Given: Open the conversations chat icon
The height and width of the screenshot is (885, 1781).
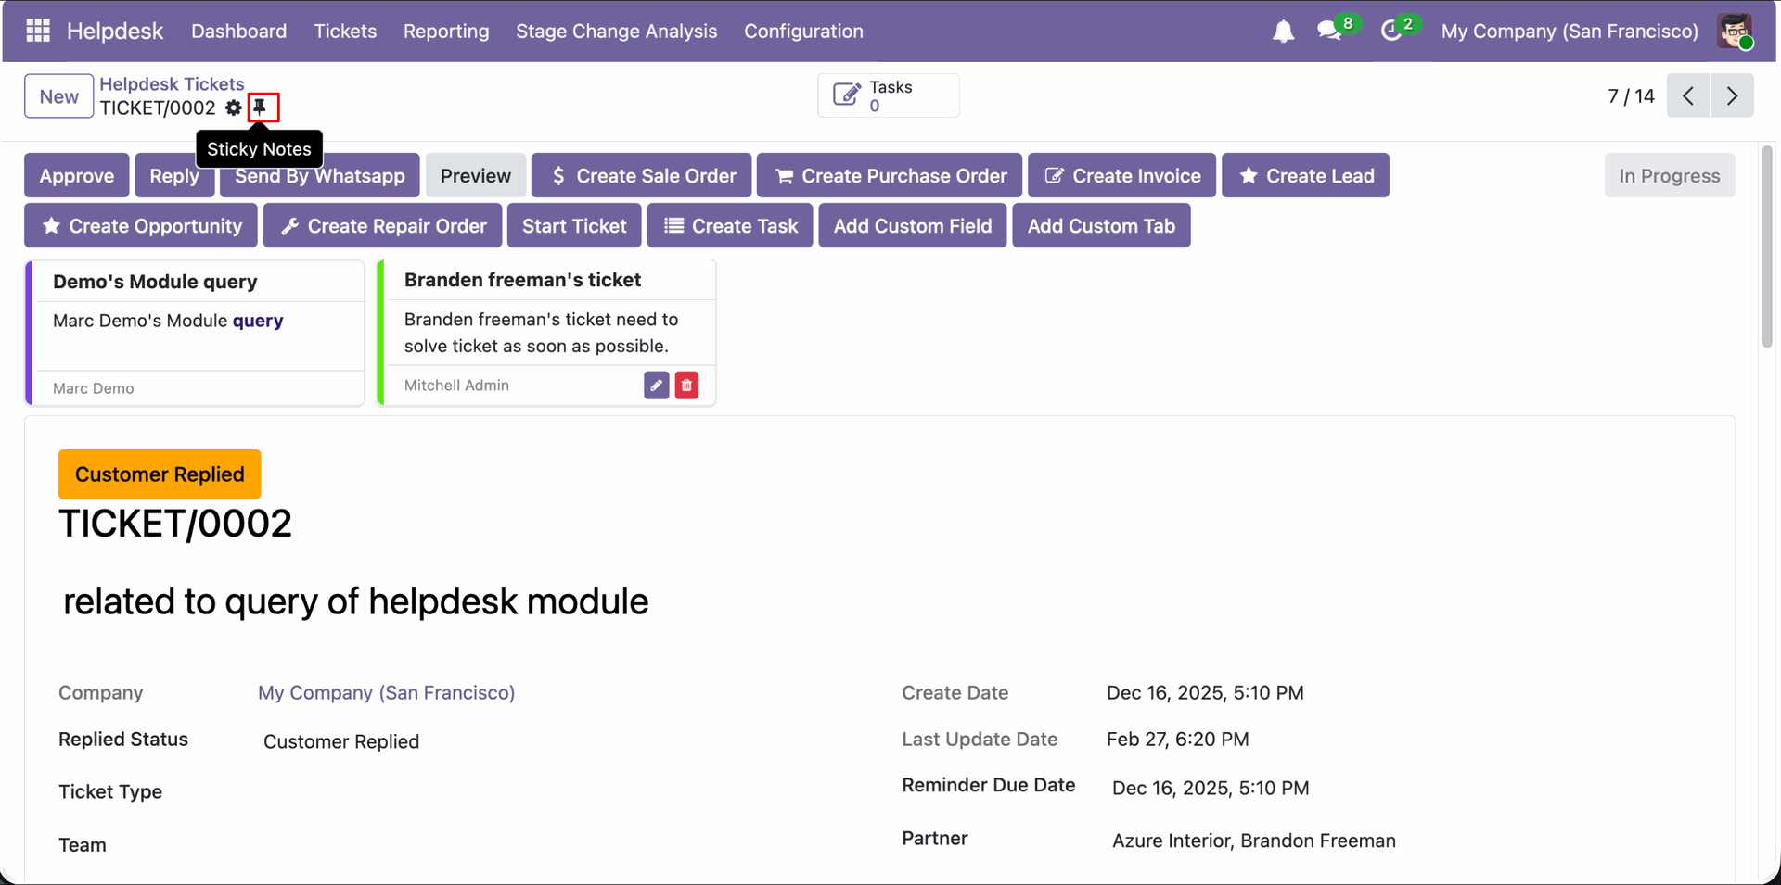Looking at the screenshot, I should [x=1329, y=32].
